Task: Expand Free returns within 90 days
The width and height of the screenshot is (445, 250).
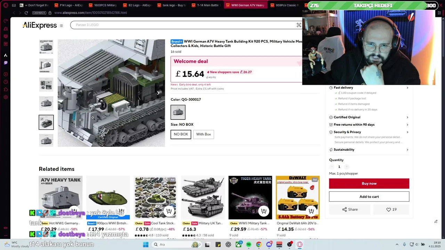Action: click(x=369, y=125)
